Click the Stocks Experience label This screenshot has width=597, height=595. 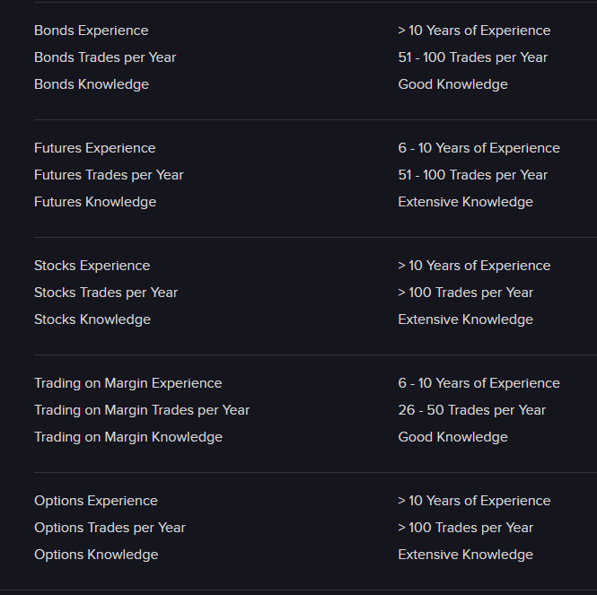coord(92,266)
